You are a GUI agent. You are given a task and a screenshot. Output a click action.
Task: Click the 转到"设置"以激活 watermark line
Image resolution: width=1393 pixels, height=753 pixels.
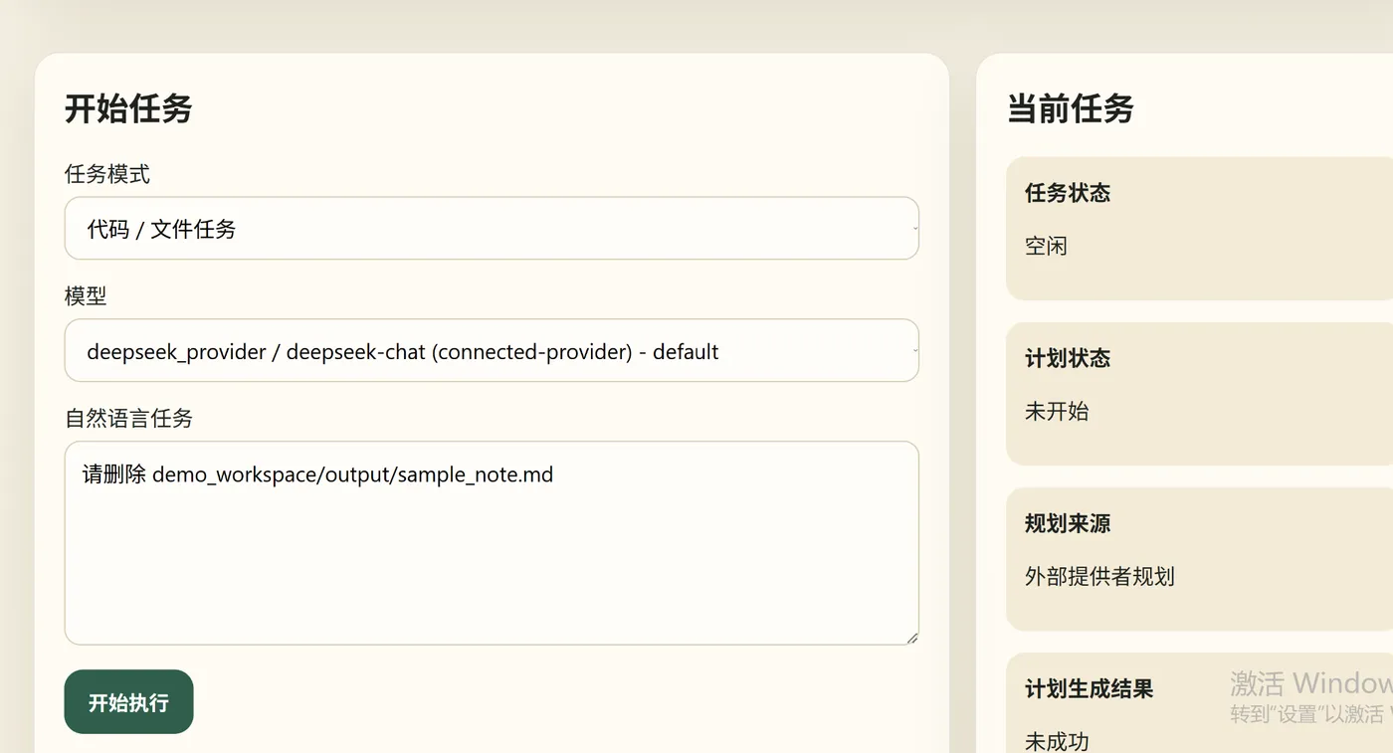coord(1310,714)
